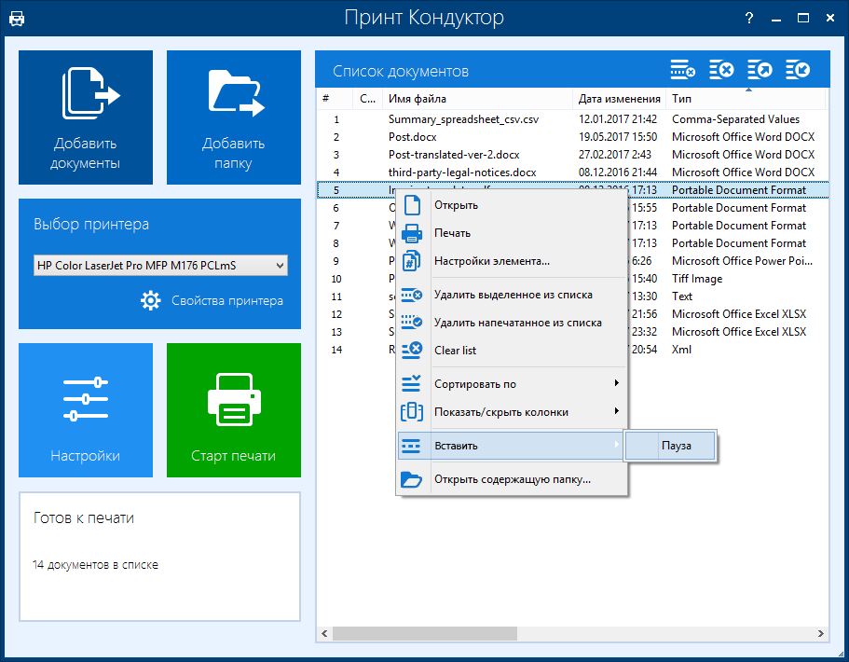Sort by the Тип column header
849x662 pixels.
point(745,99)
